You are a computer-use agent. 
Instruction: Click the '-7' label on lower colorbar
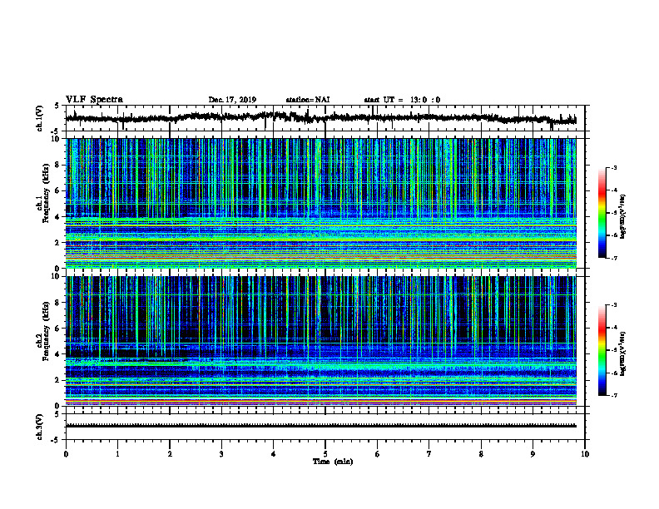coord(613,395)
